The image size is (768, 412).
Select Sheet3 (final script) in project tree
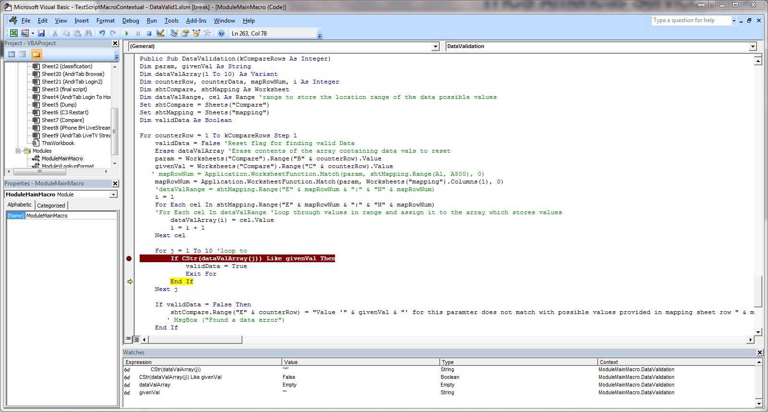(x=64, y=89)
